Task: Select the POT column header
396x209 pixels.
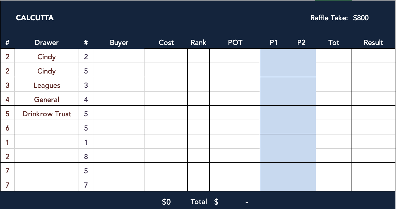Action: (x=235, y=43)
